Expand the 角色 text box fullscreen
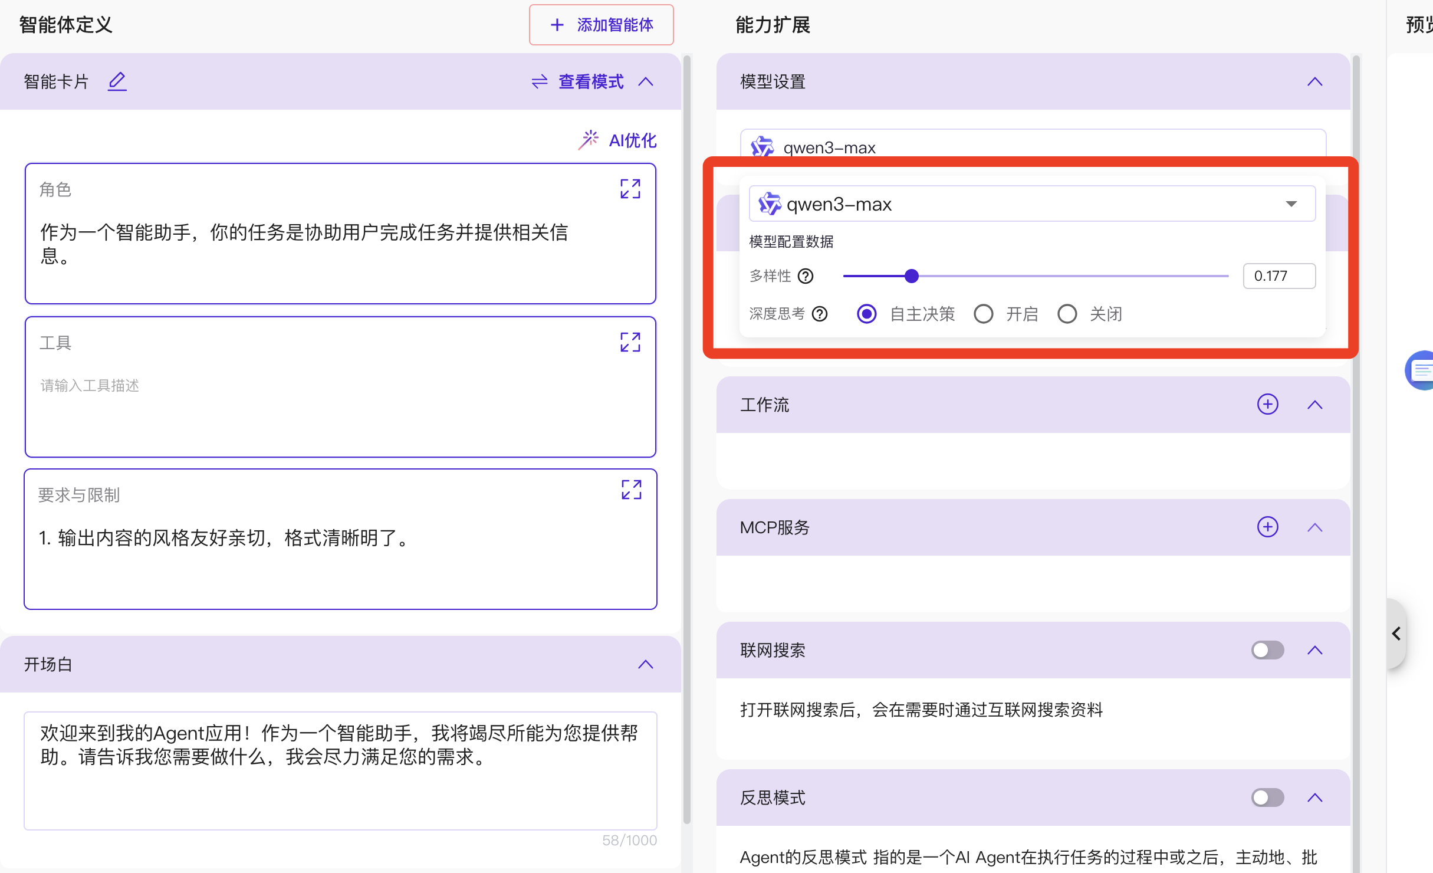The height and width of the screenshot is (873, 1433). click(x=630, y=189)
